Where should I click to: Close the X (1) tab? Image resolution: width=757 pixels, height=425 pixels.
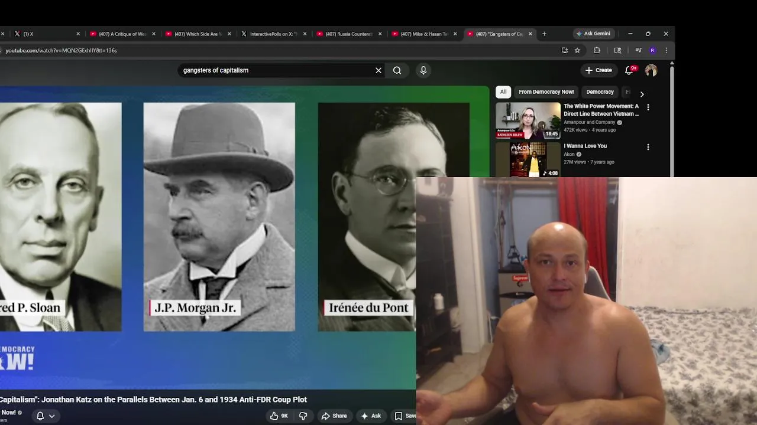(77, 34)
